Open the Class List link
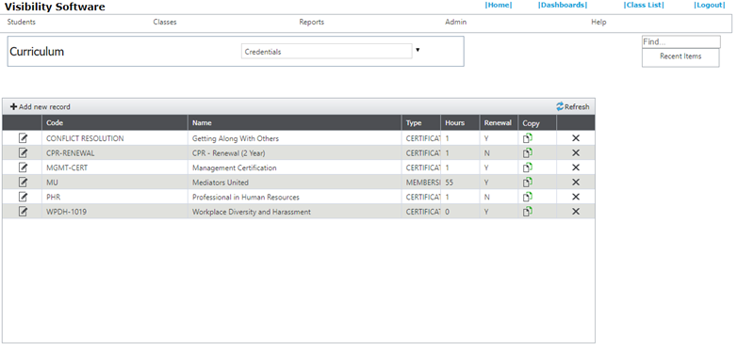 coord(644,5)
